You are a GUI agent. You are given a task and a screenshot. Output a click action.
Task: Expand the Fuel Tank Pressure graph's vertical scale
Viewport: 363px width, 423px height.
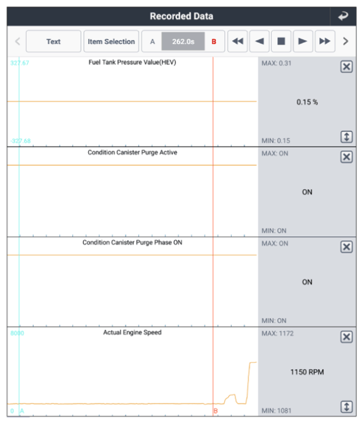pos(347,137)
